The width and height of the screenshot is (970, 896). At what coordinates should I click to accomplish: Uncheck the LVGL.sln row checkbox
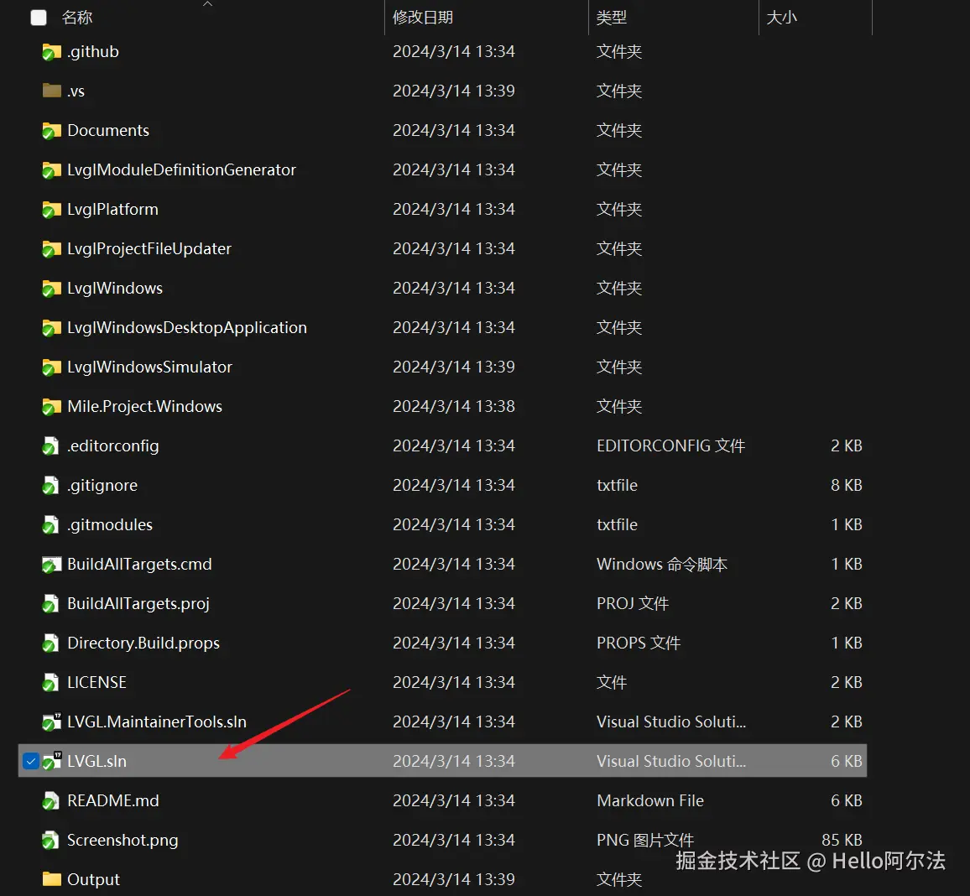(x=30, y=761)
